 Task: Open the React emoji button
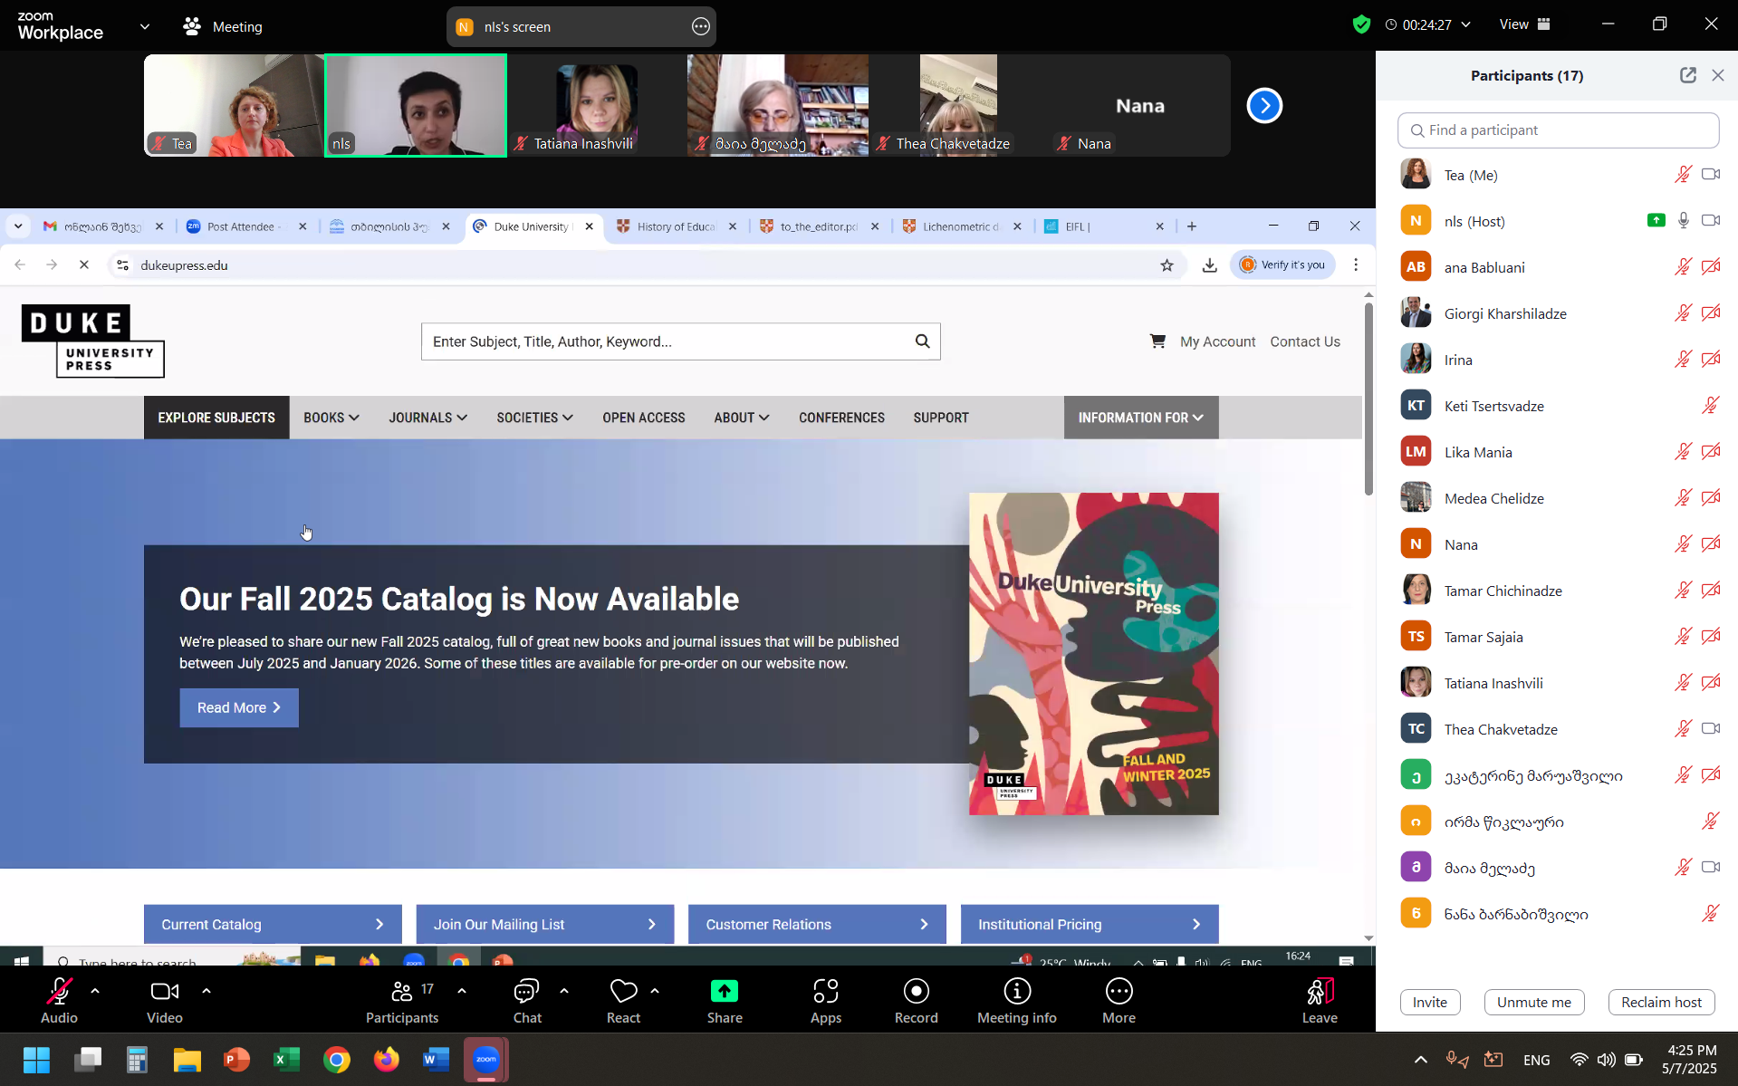623,1001
